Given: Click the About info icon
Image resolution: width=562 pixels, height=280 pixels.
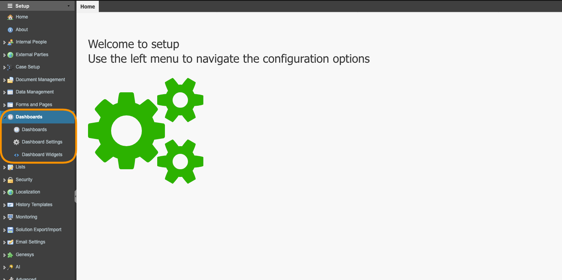Looking at the screenshot, I should point(10,30).
